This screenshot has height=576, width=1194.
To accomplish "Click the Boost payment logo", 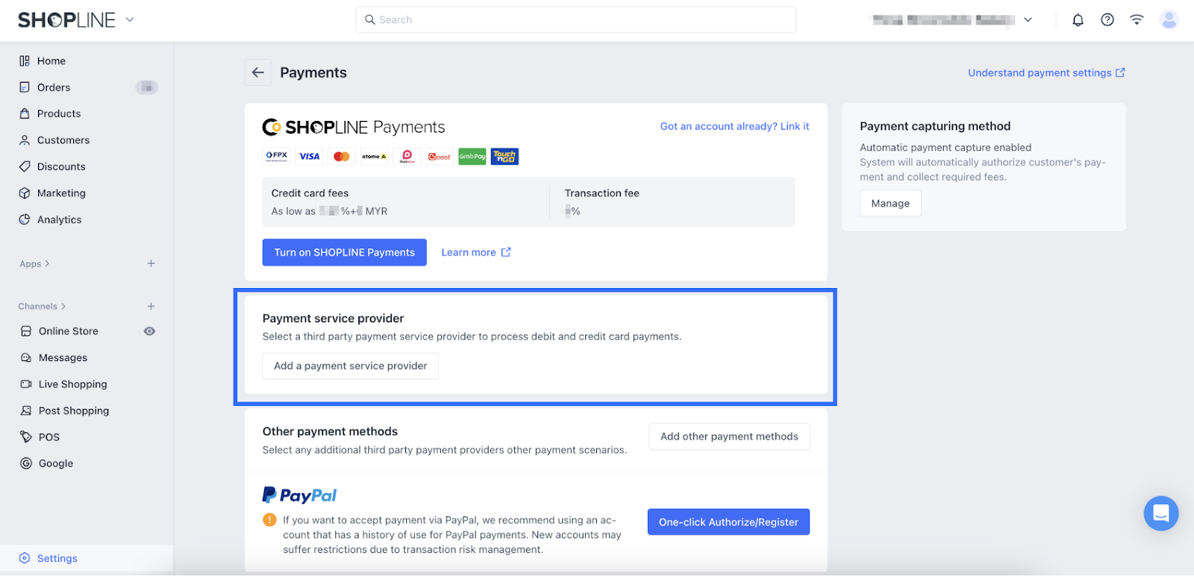I will 440,157.
